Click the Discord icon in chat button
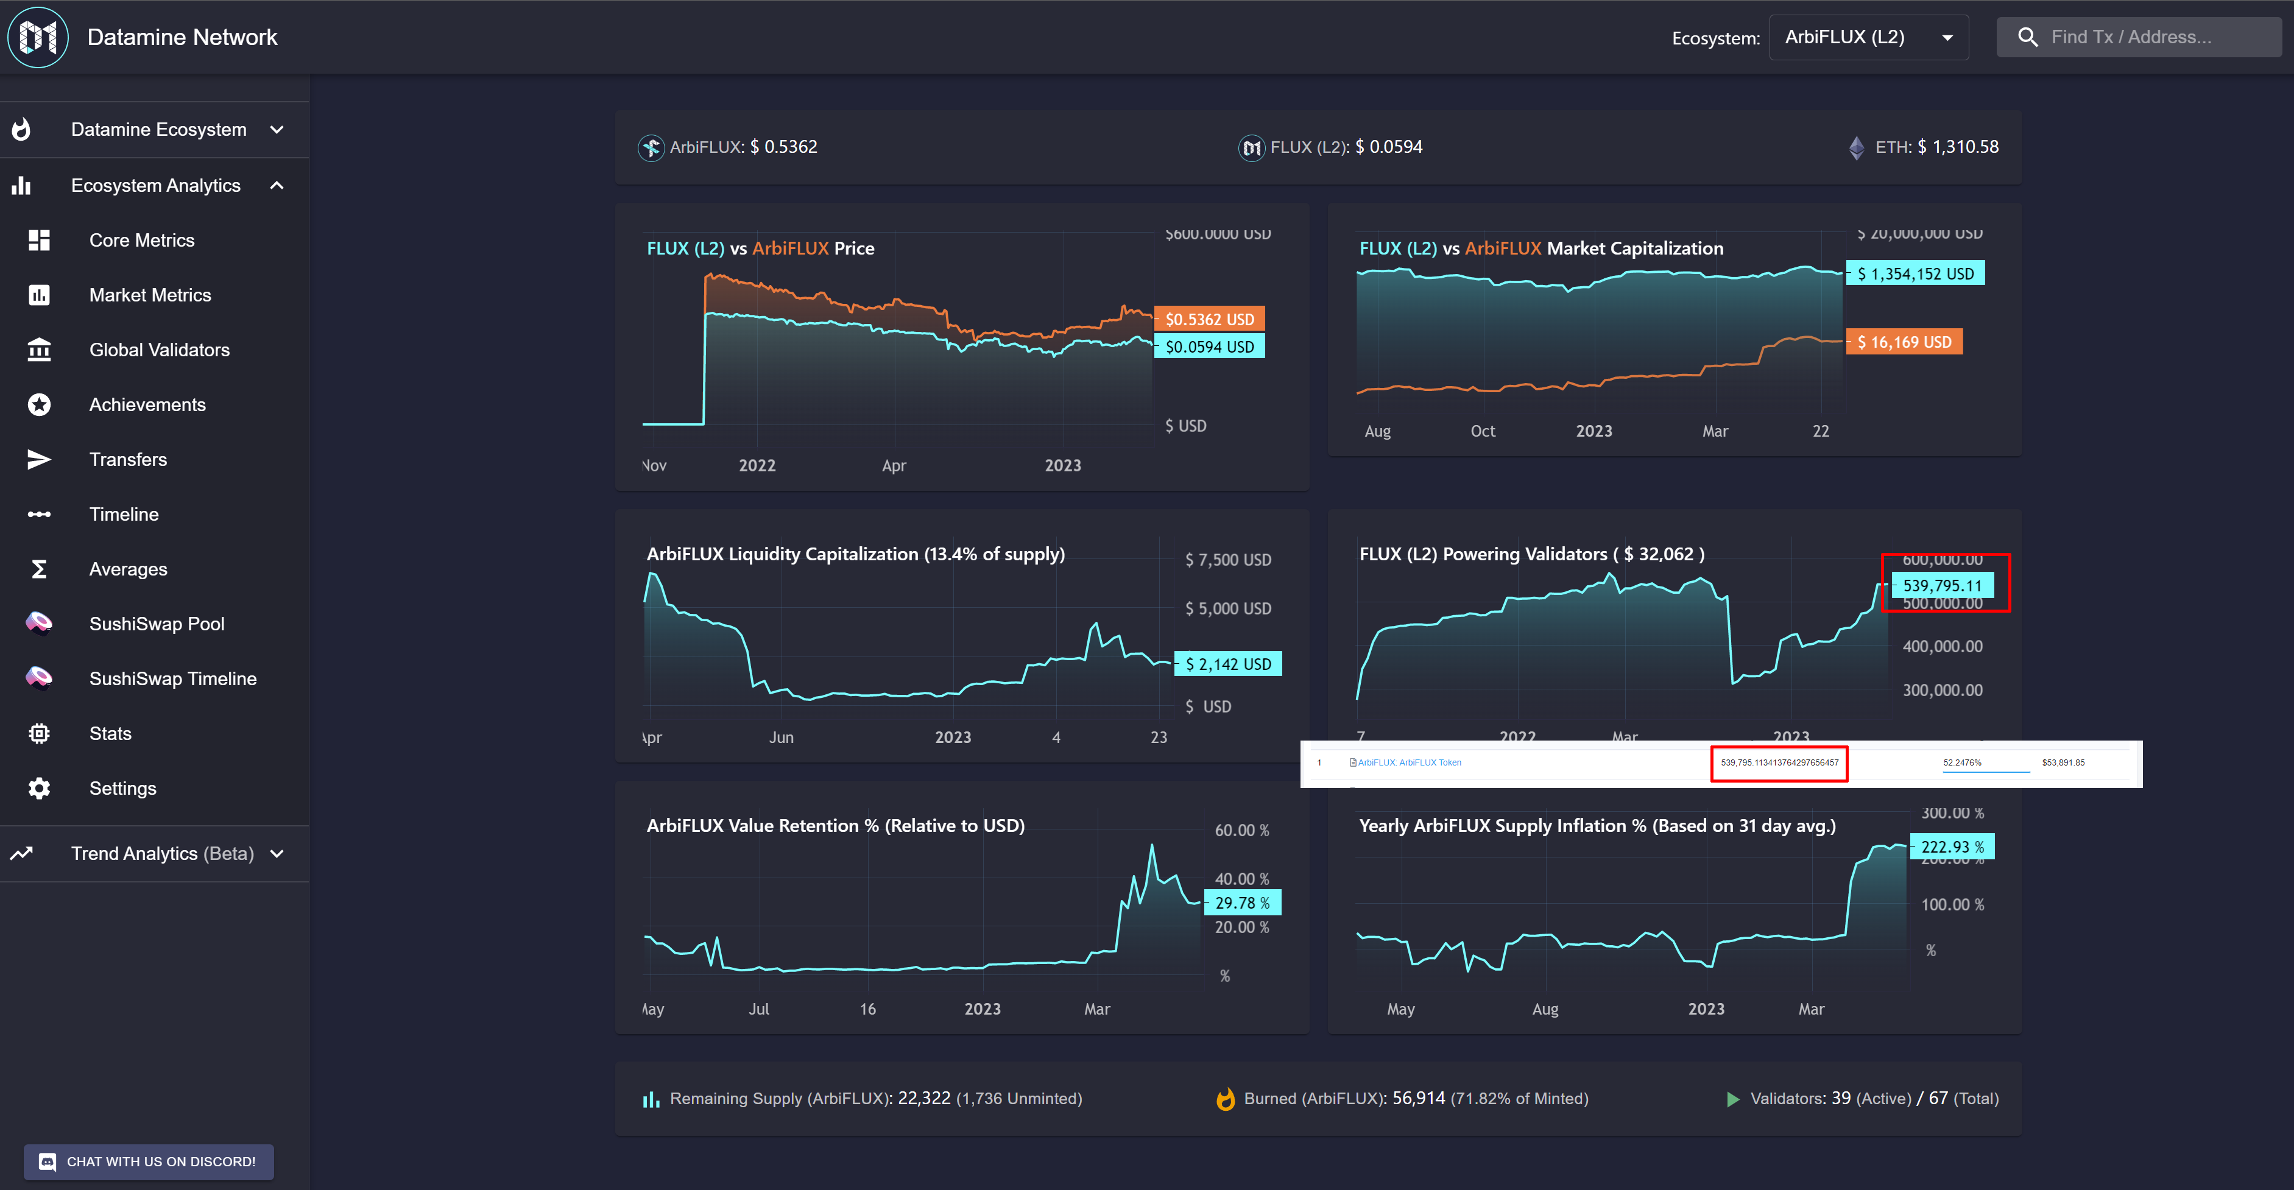Image resolution: width=2294 pixels, height=1190 pixels. tap(48, 1161)
